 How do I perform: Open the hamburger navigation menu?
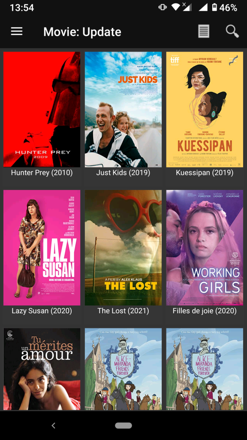[x=17, y=31]
